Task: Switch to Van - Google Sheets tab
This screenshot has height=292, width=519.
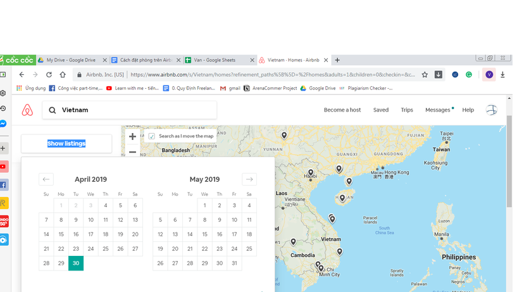Action: pos(219,60)
